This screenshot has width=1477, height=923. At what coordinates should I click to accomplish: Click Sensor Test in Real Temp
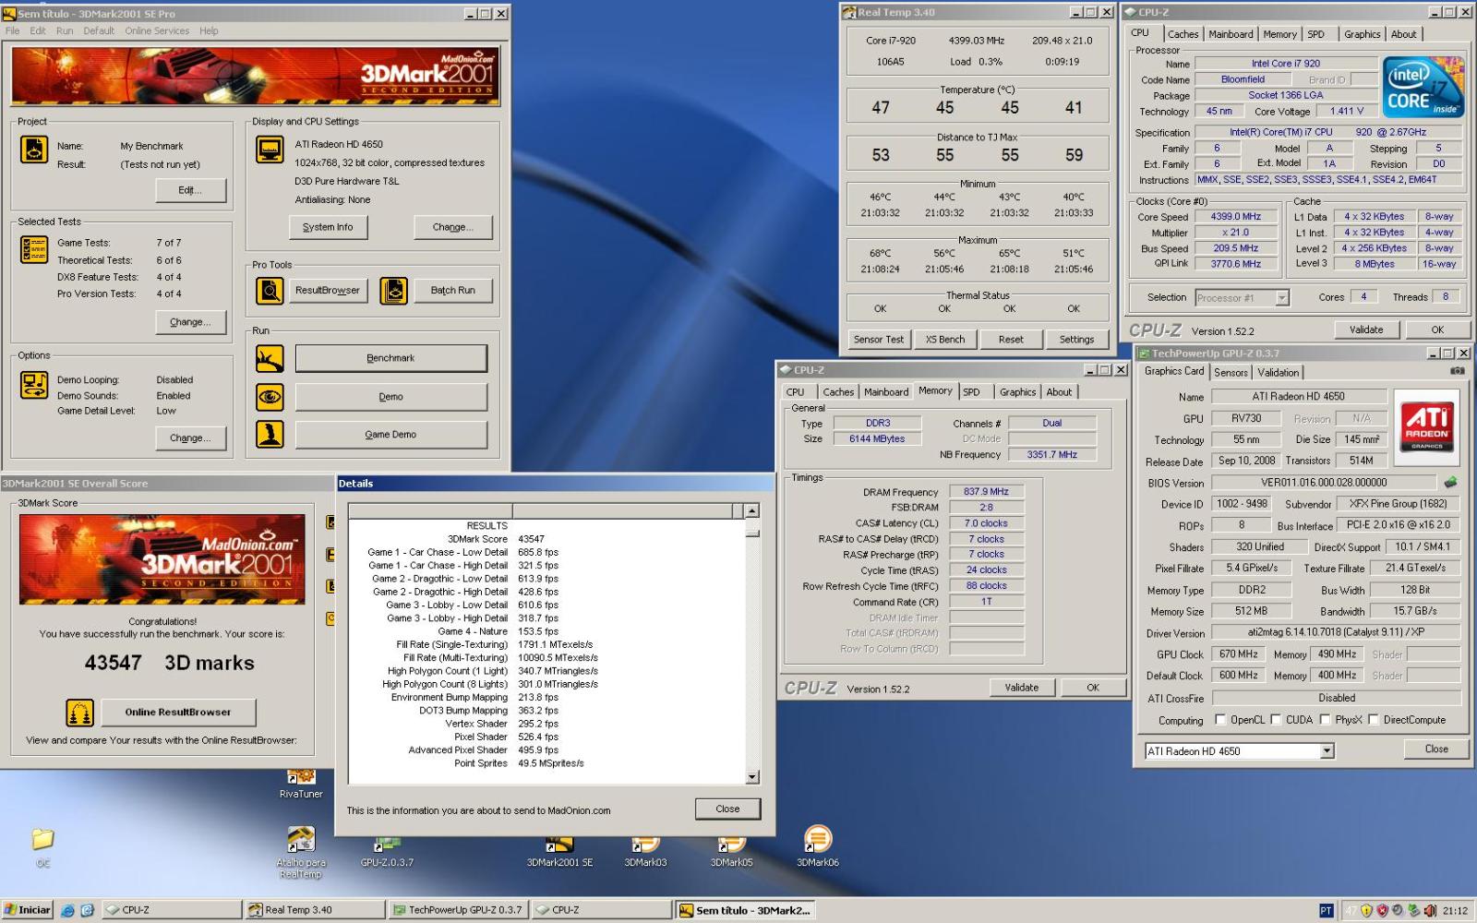coord(879,339)
